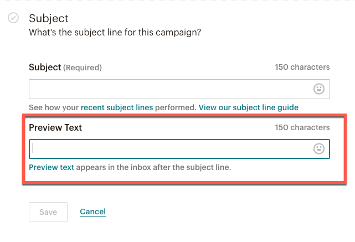Screen dimensions: 355x242
Task: Open the emoji picker in the Subject field
Action: coord(319,89)
